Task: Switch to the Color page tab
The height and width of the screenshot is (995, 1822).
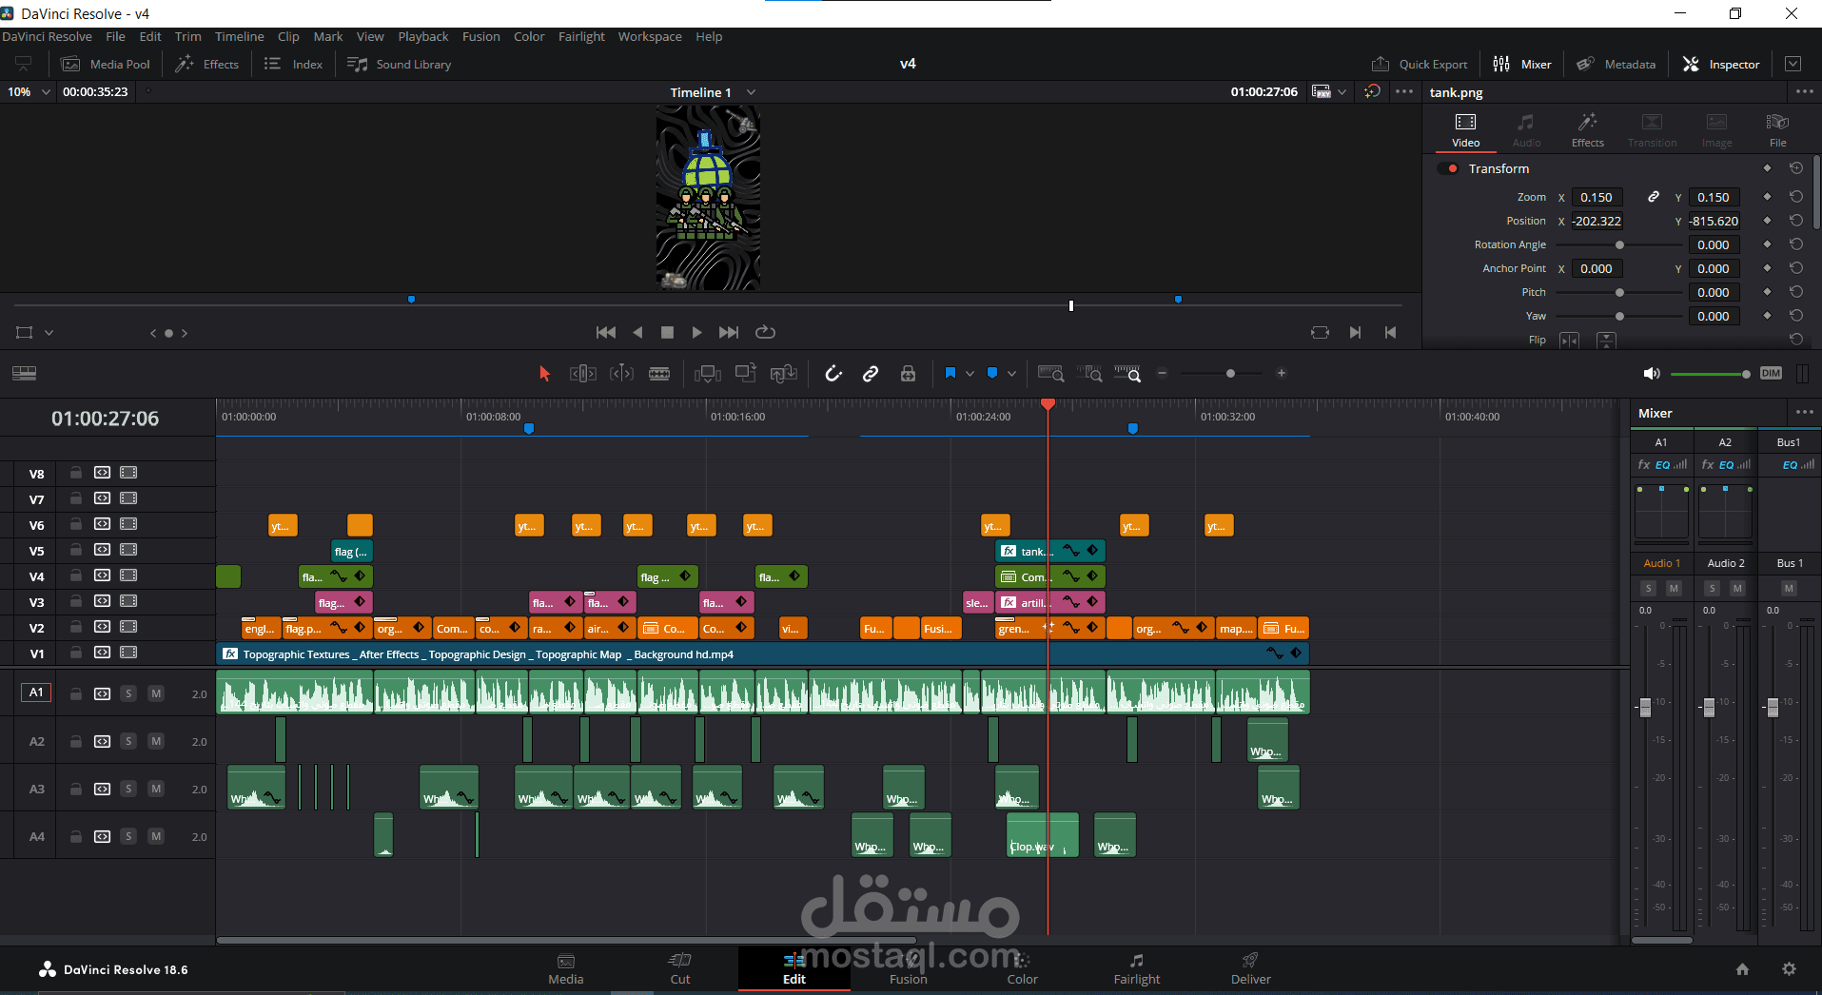Action: (x=1023, y=969)
